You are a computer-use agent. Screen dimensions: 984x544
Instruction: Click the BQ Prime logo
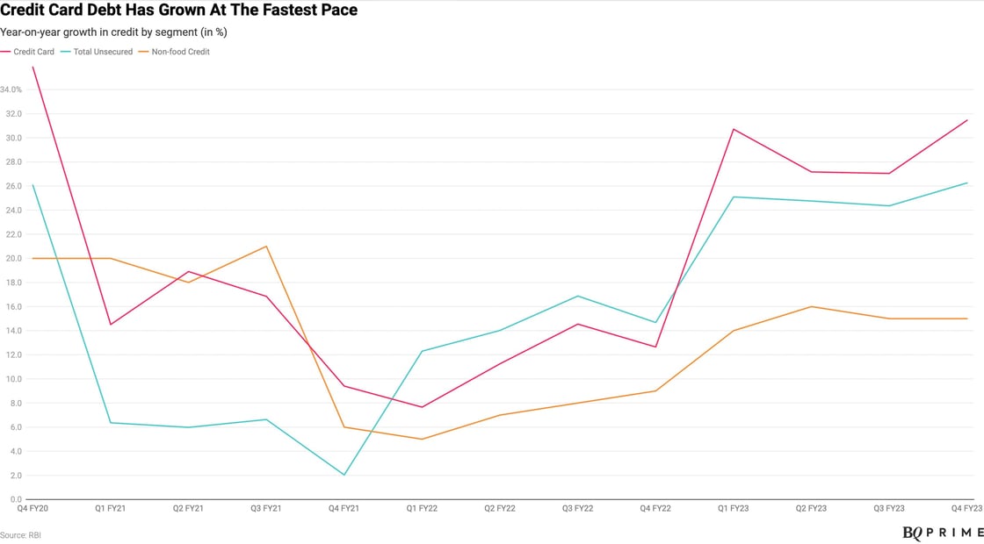tap(943, 533)
